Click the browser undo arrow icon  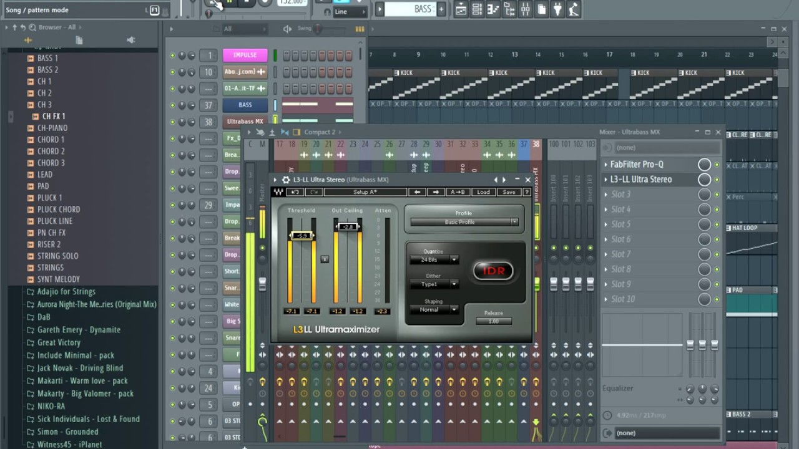[x=23, y=27]
